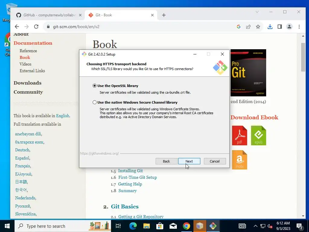The width and height of the screenshot is (309, 232).
Task: Open Français translation link
Action: (23, 166)
